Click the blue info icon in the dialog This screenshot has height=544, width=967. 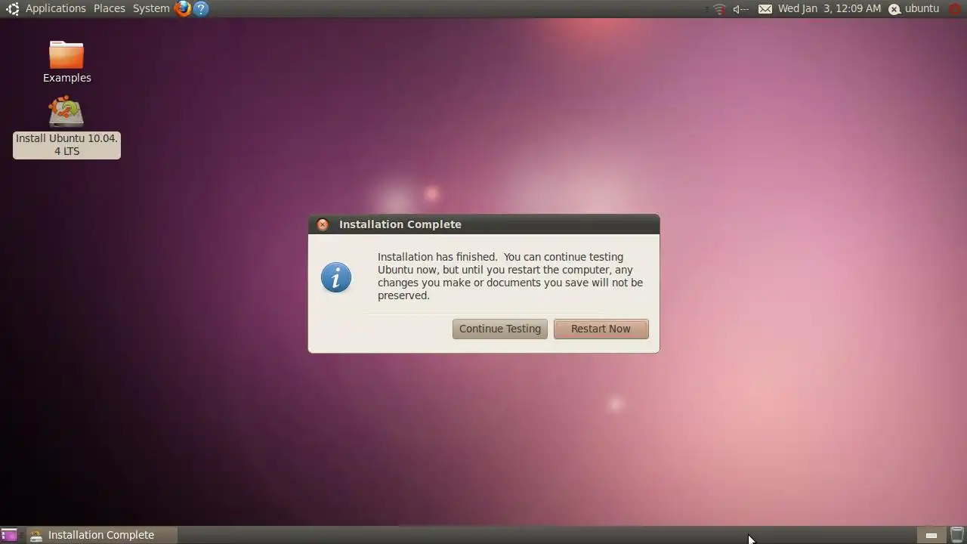pyautogui.click(x=336, y=277)
